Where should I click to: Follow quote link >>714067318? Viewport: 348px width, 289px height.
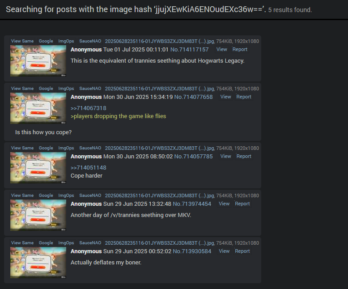[x=88, y=108]
